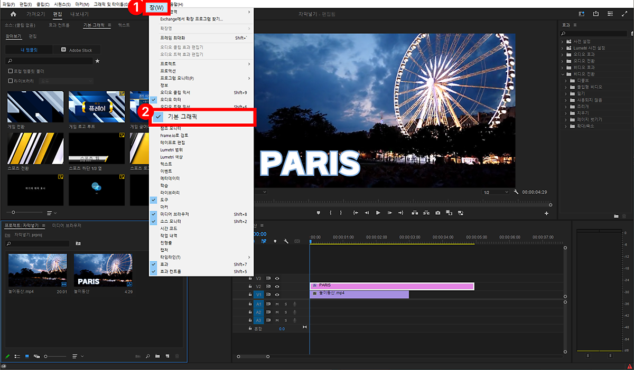Switch to the 미디어 브라우저 tab
The image size is (634, 370).
click(x=67, y=225)
